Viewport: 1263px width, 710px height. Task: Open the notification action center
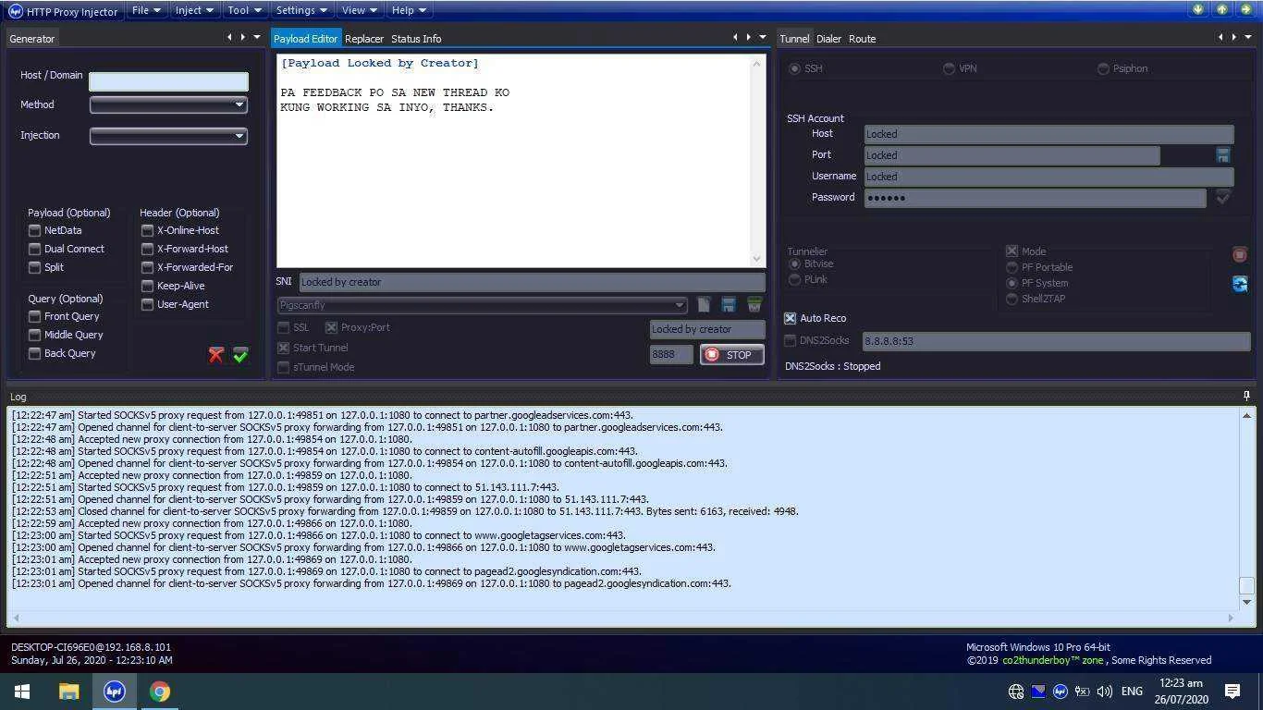1232,691
